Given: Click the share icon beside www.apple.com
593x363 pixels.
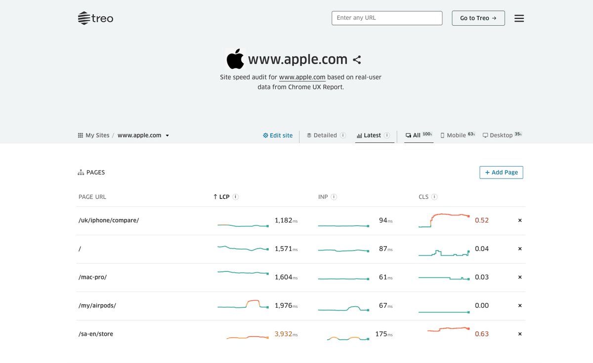Looking at the screenshot, I should point(357,60).
